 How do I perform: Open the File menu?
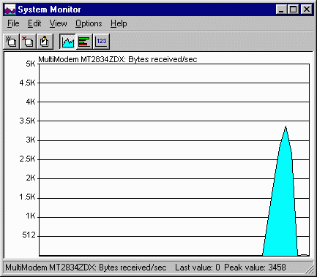[13, 23]
